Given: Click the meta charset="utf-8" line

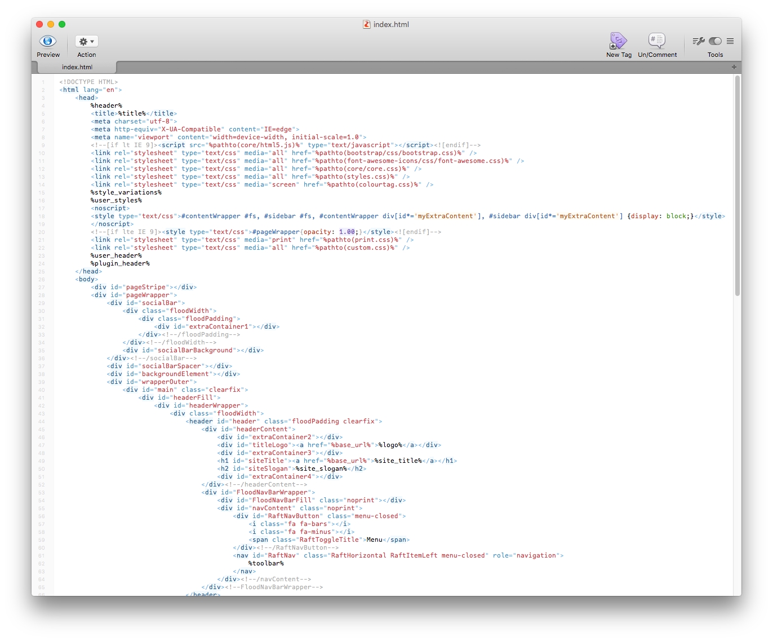Looking at the screenshot, I should click(134, 121).
